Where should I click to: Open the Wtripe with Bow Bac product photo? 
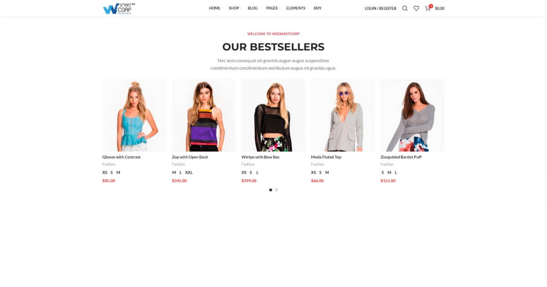(273, 115)
